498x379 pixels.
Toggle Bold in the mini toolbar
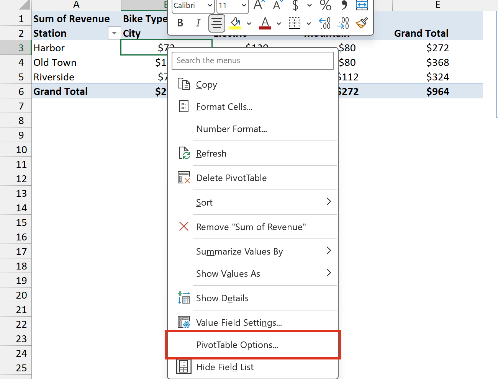click(180, 23)
